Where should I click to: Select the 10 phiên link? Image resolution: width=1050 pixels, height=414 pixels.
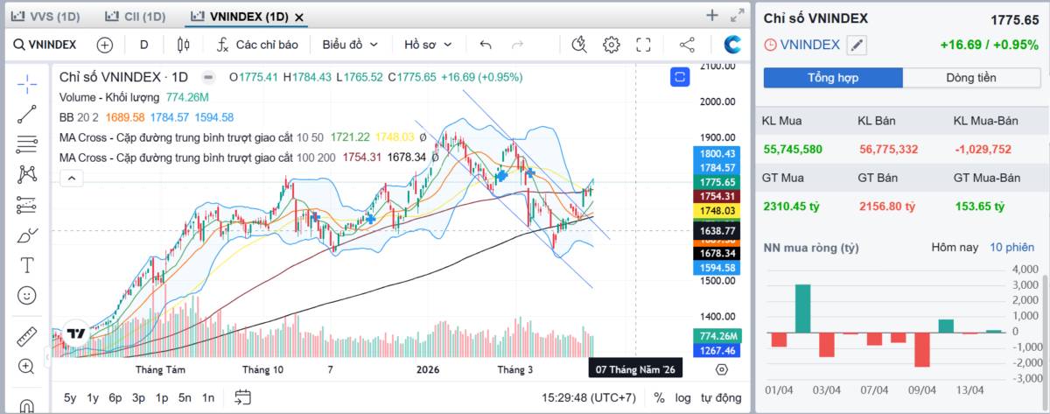(x=1011, y=248)
